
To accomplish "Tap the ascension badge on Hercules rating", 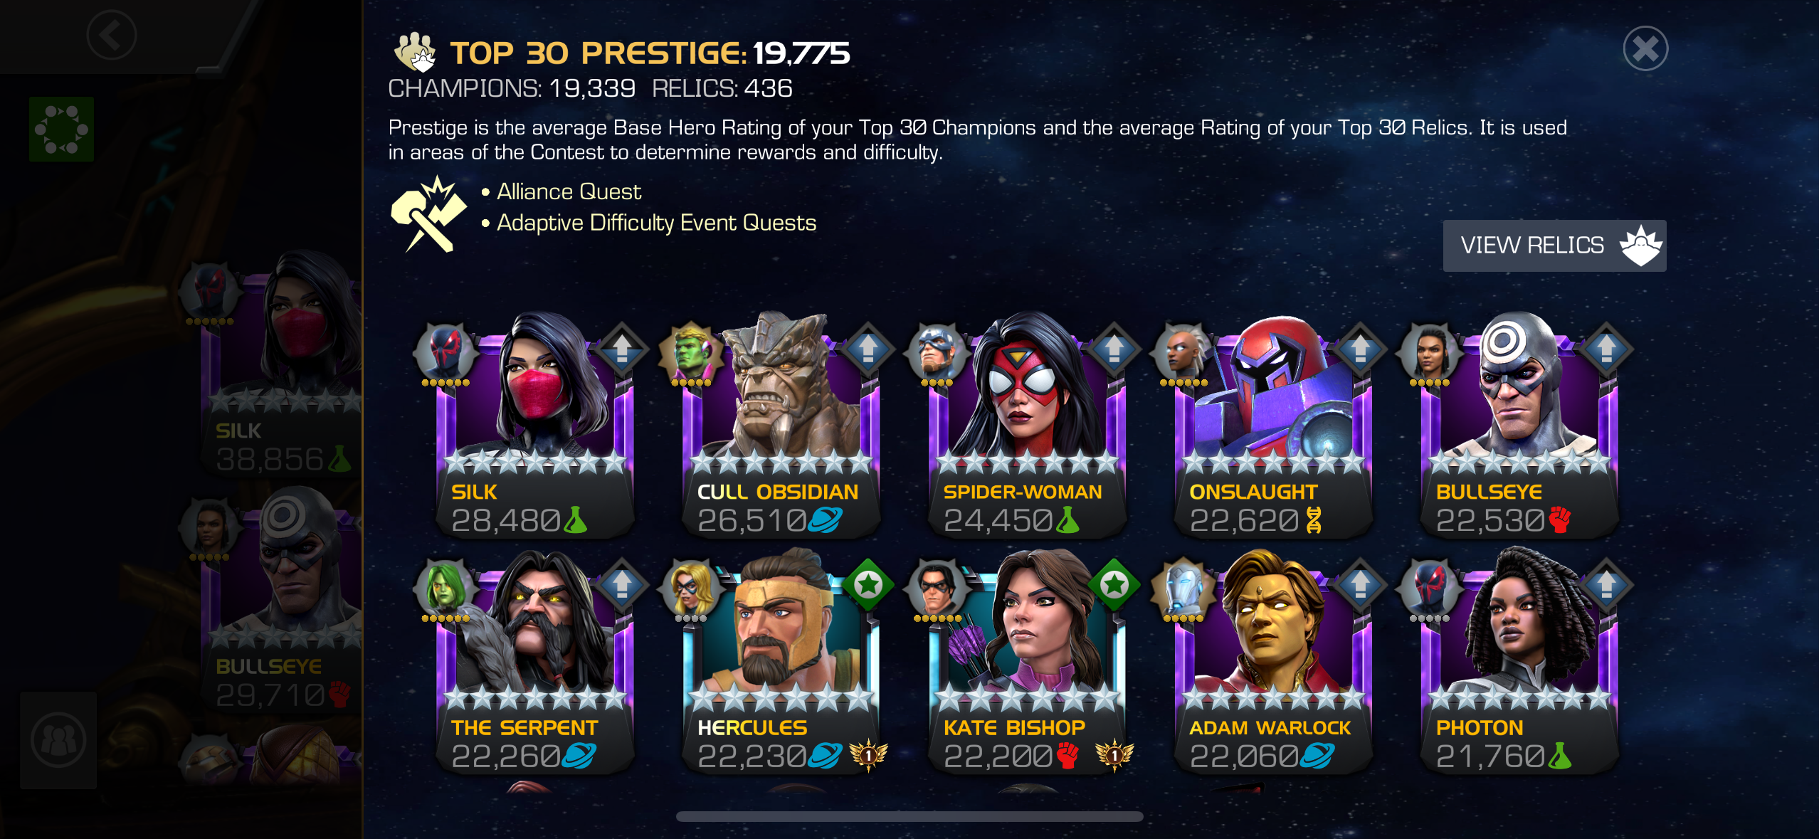I will point(868,755).
